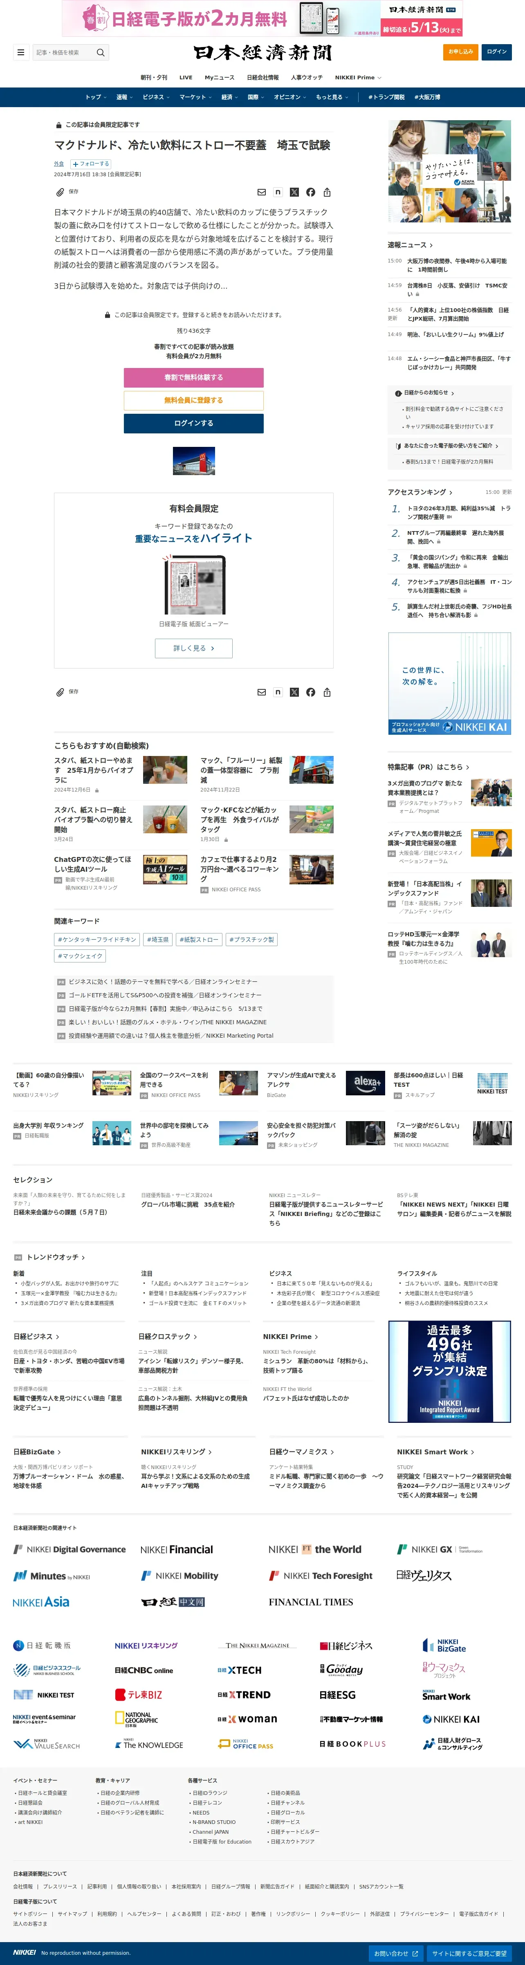The width and height of the screenshot is (525, 1965).
Task: Open NIKKEI Asia logo link
Action: point(41,1602)
